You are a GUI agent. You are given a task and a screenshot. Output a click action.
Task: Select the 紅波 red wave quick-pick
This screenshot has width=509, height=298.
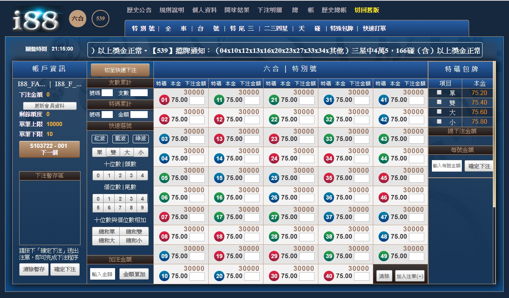click(x=100, y=139)
